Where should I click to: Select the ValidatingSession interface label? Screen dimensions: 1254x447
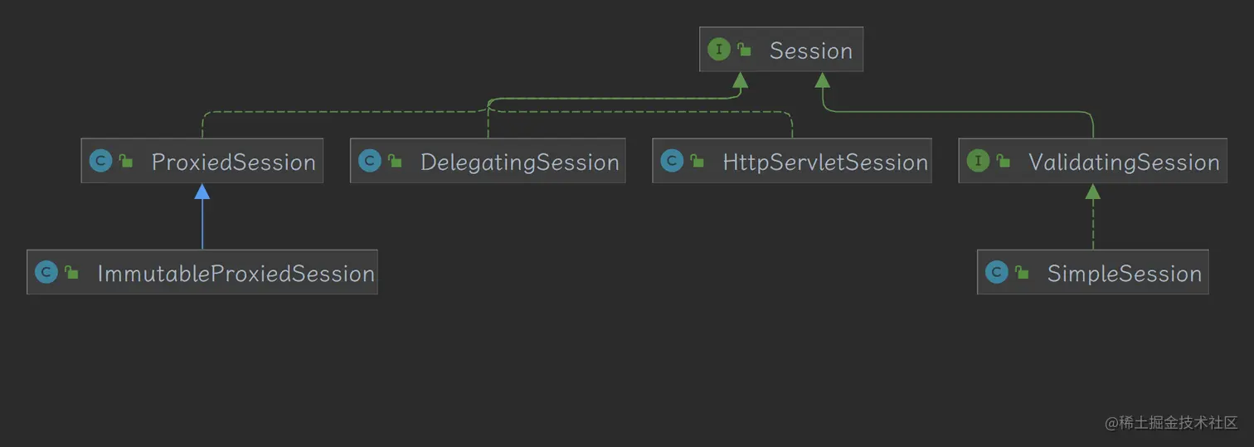click(1124, 162)
